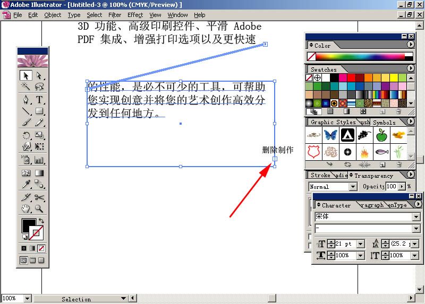This screenshot has width=425, height=304.
Task: Select the Zoom tool
Action: [x=39, y=209]
